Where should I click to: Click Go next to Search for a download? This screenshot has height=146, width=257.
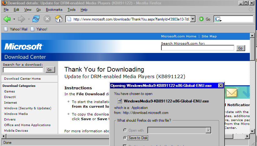pyautogui.click(x=49, y=70)
